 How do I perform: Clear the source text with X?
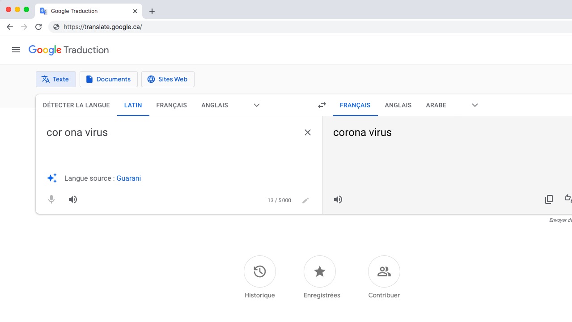pyautogui.click(x=308, y=132)
